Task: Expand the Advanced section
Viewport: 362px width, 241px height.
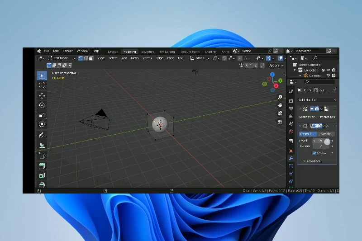Action: click(x=311, y=161)
